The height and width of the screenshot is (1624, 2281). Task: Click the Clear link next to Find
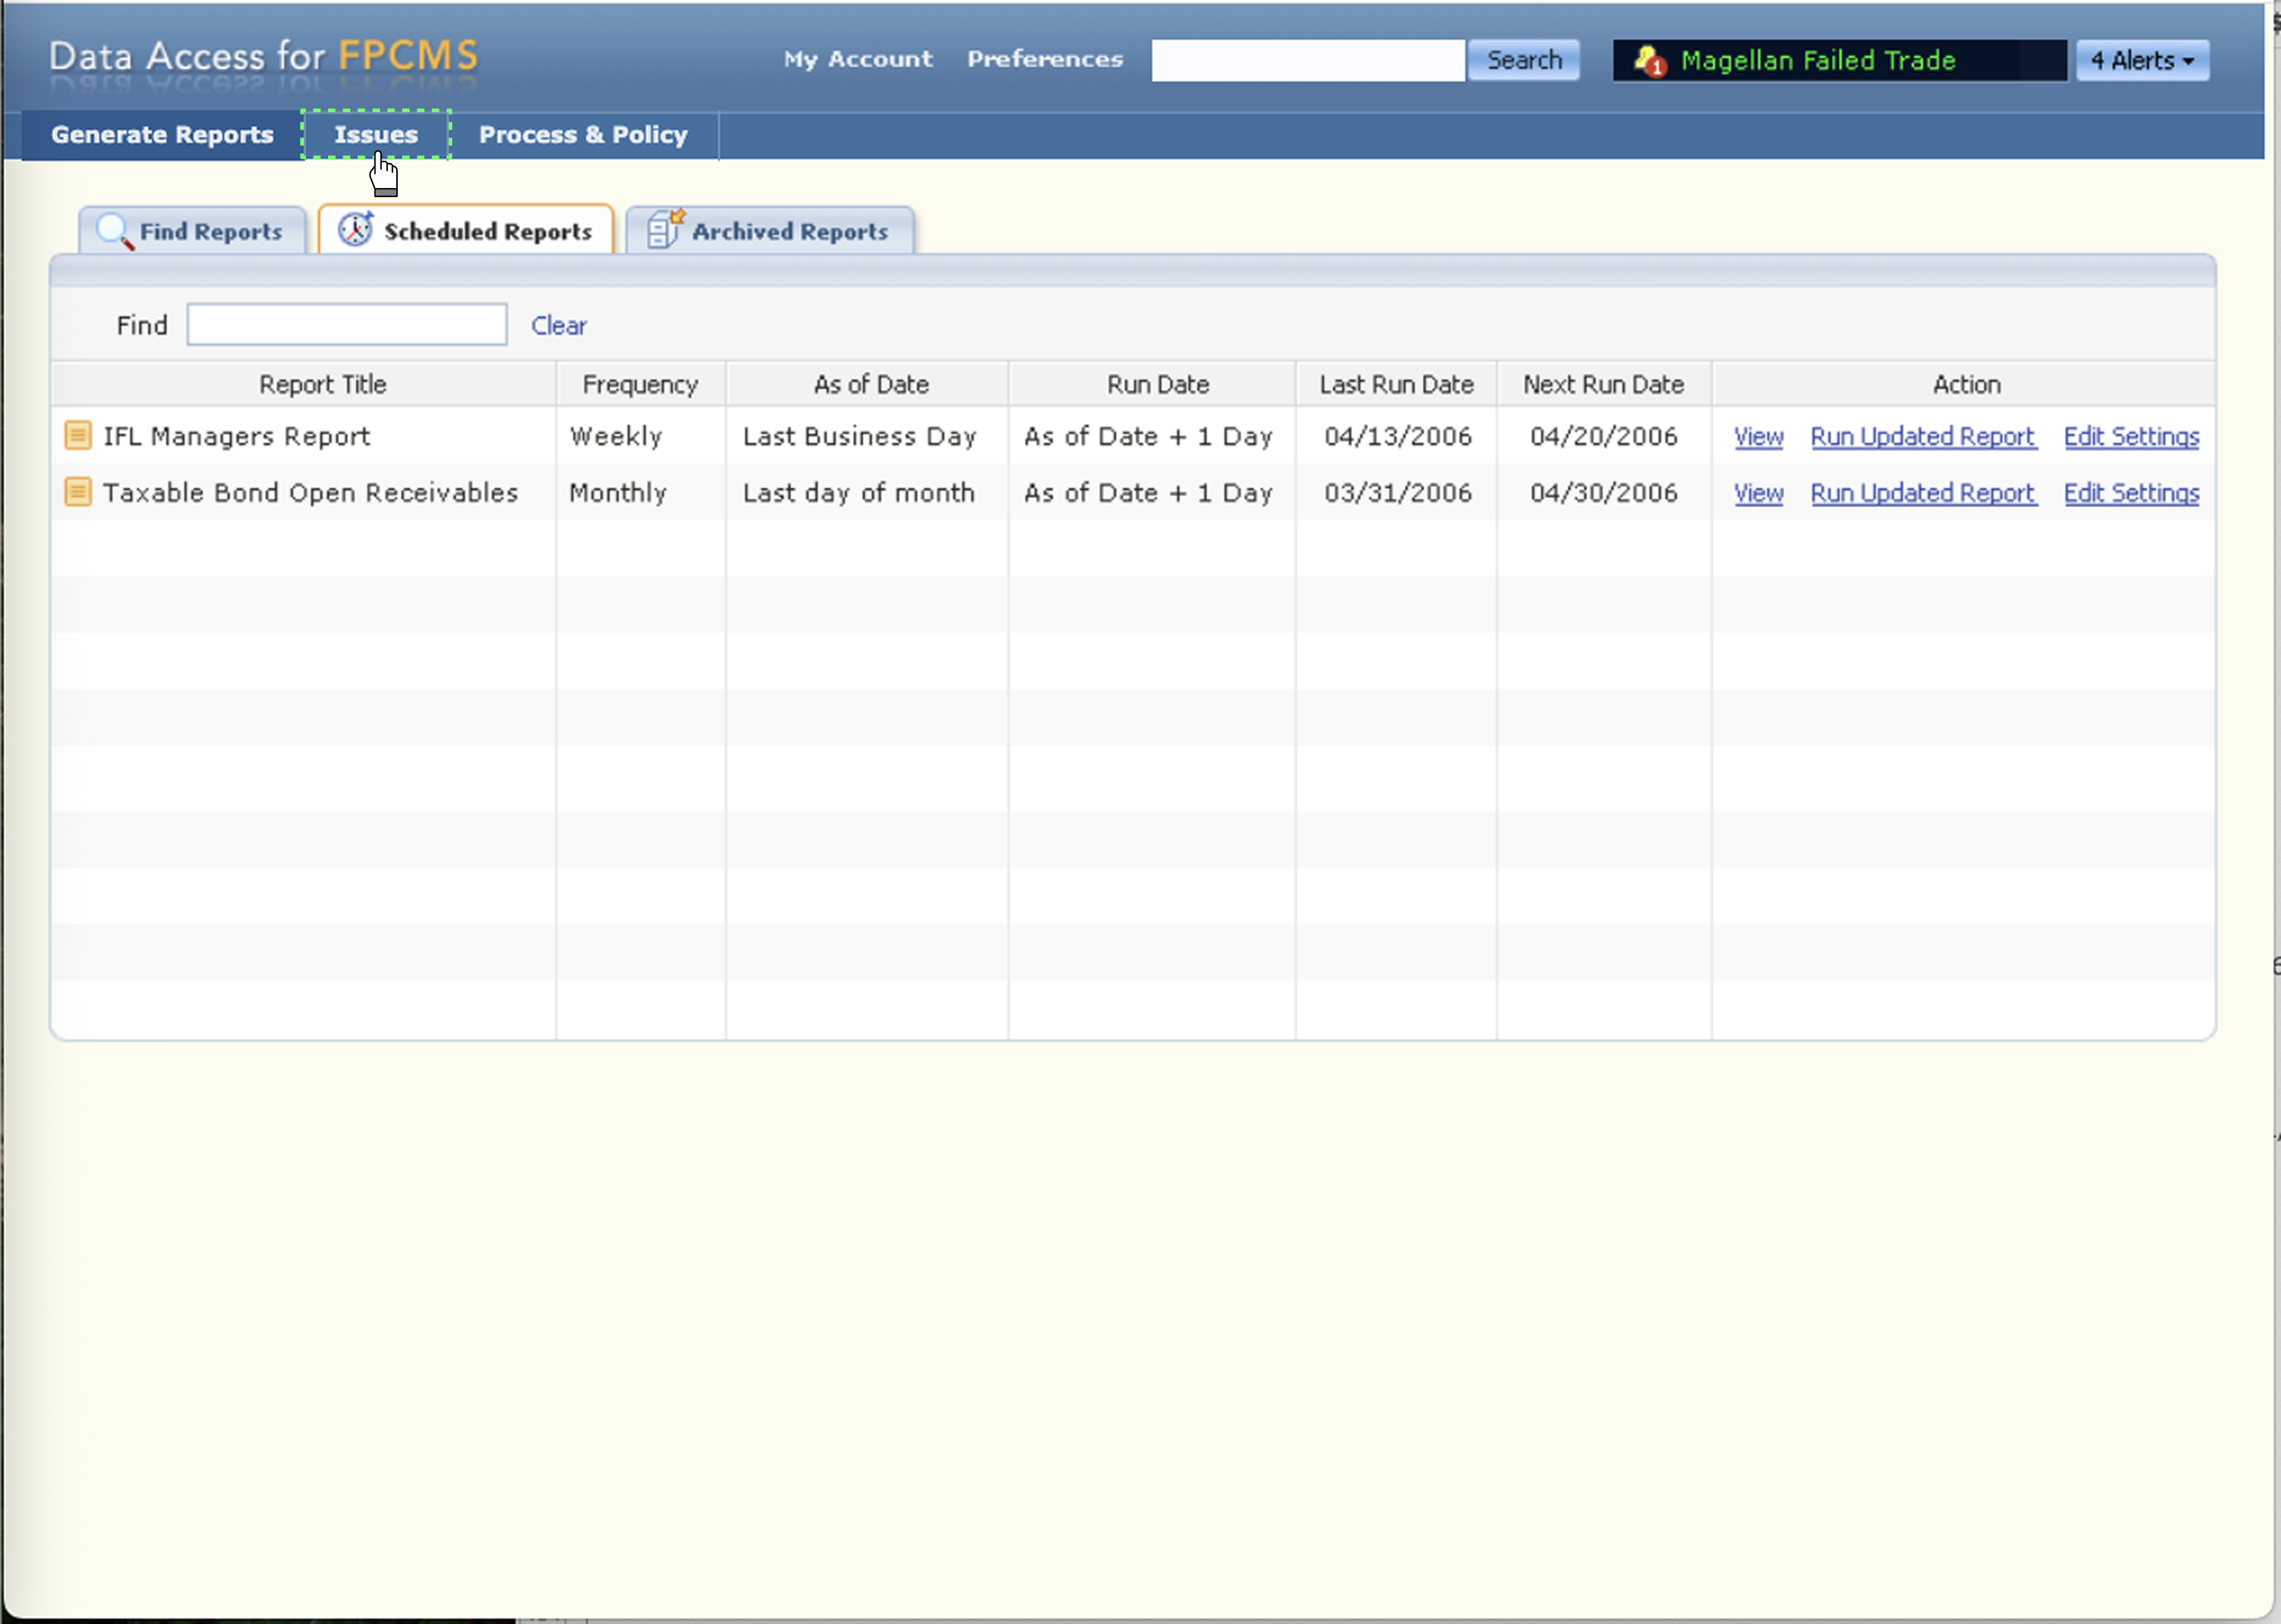[x=558, y=326]
